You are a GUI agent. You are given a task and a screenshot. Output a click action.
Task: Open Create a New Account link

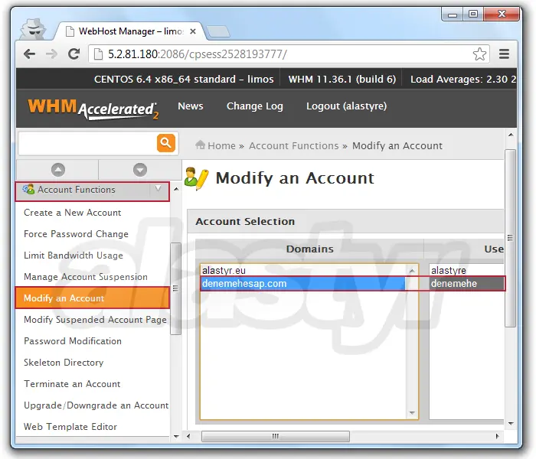(x=72, y=213)
